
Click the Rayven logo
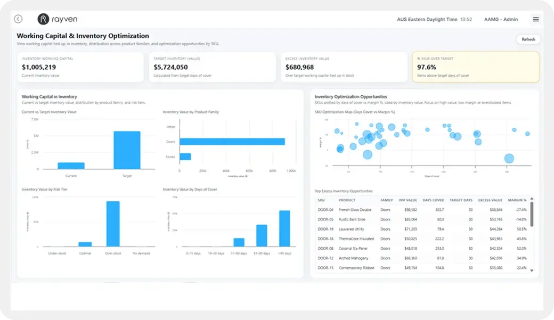tap(58, 19)
